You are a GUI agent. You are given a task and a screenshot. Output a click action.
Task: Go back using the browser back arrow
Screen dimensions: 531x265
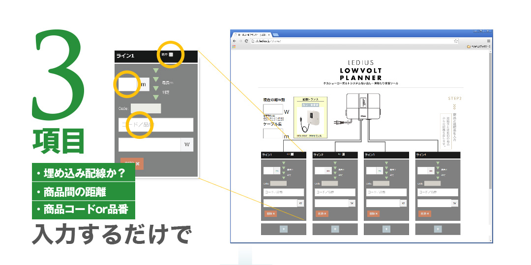[x=235, y=41]
